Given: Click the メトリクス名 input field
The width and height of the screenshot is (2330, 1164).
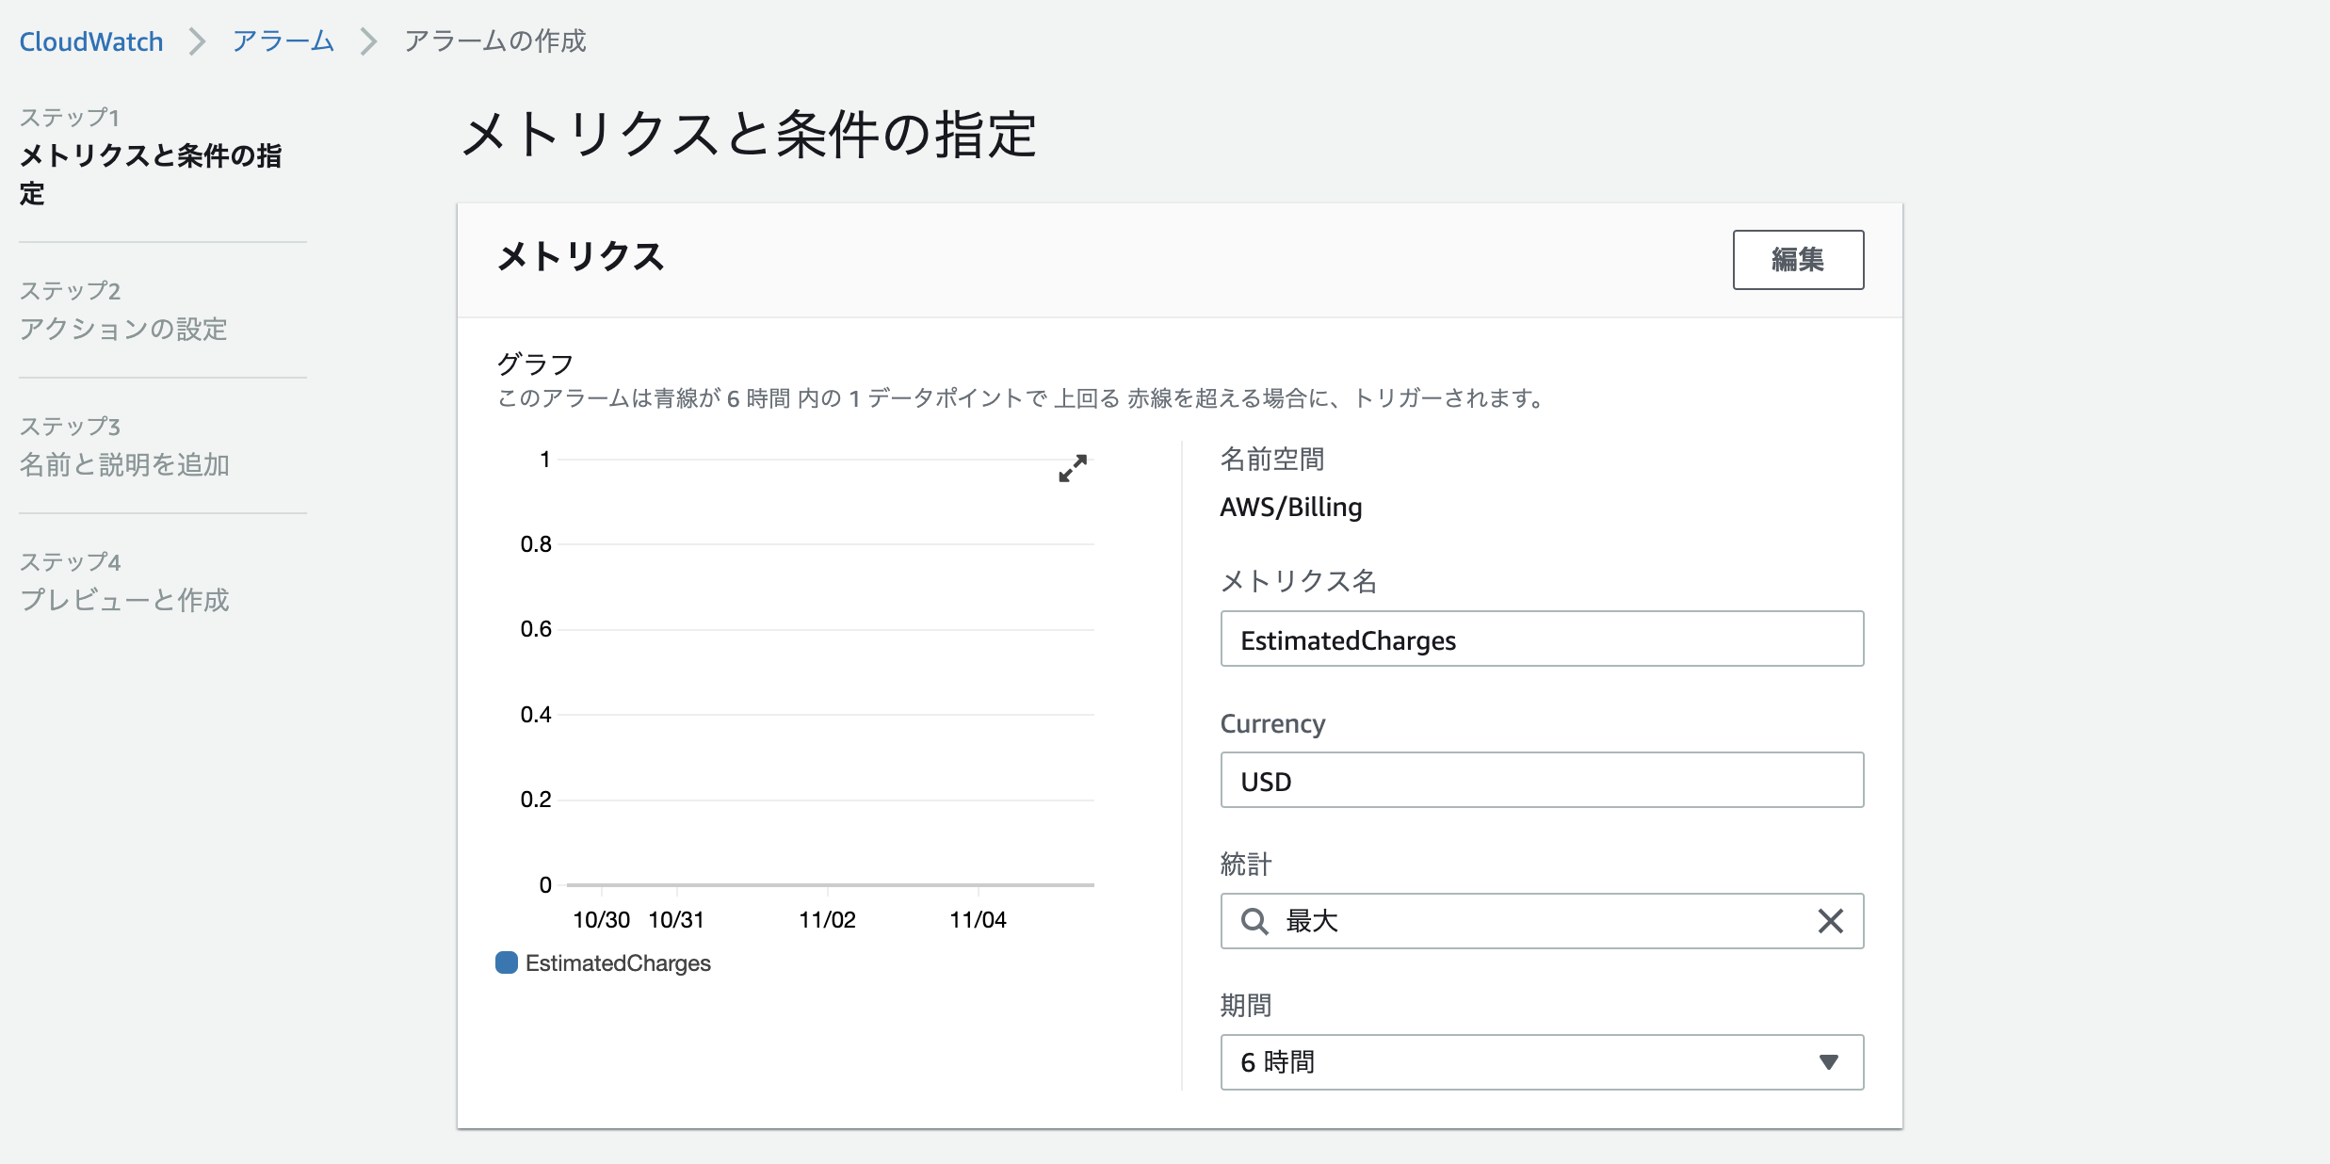Looking at the screenshot, I should coord(1542,639).
